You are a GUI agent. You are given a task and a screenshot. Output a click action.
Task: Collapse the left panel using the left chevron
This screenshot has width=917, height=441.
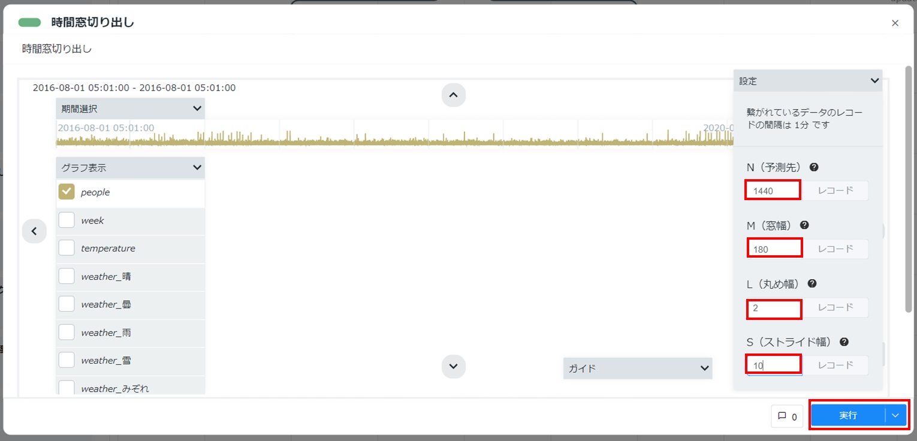[34, 231]
